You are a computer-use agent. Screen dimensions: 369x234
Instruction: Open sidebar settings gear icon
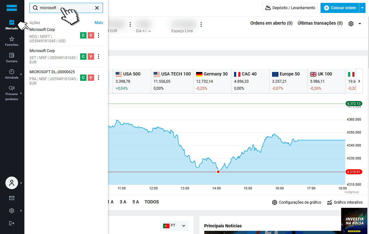point(11,211)
